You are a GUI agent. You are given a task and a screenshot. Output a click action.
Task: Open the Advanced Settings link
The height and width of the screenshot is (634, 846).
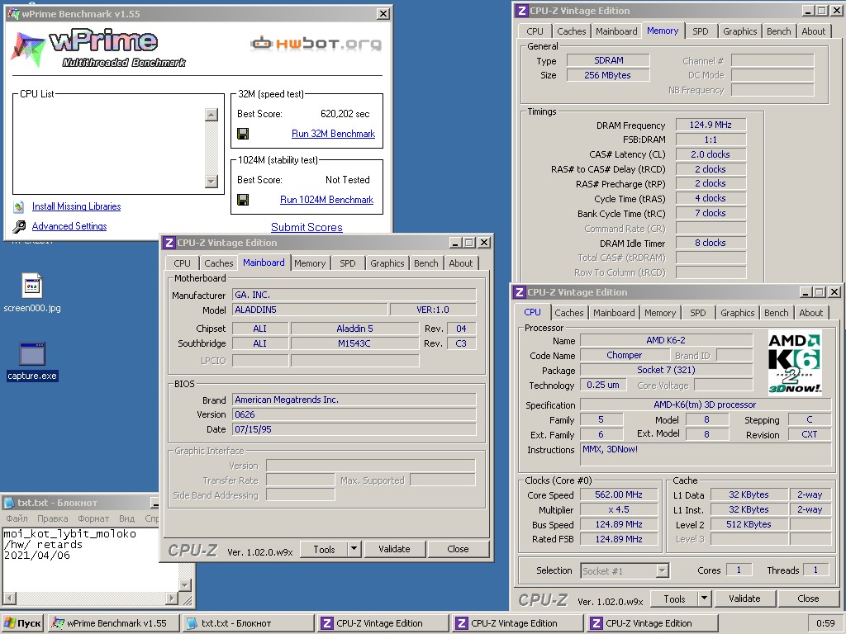pos(69,226)
